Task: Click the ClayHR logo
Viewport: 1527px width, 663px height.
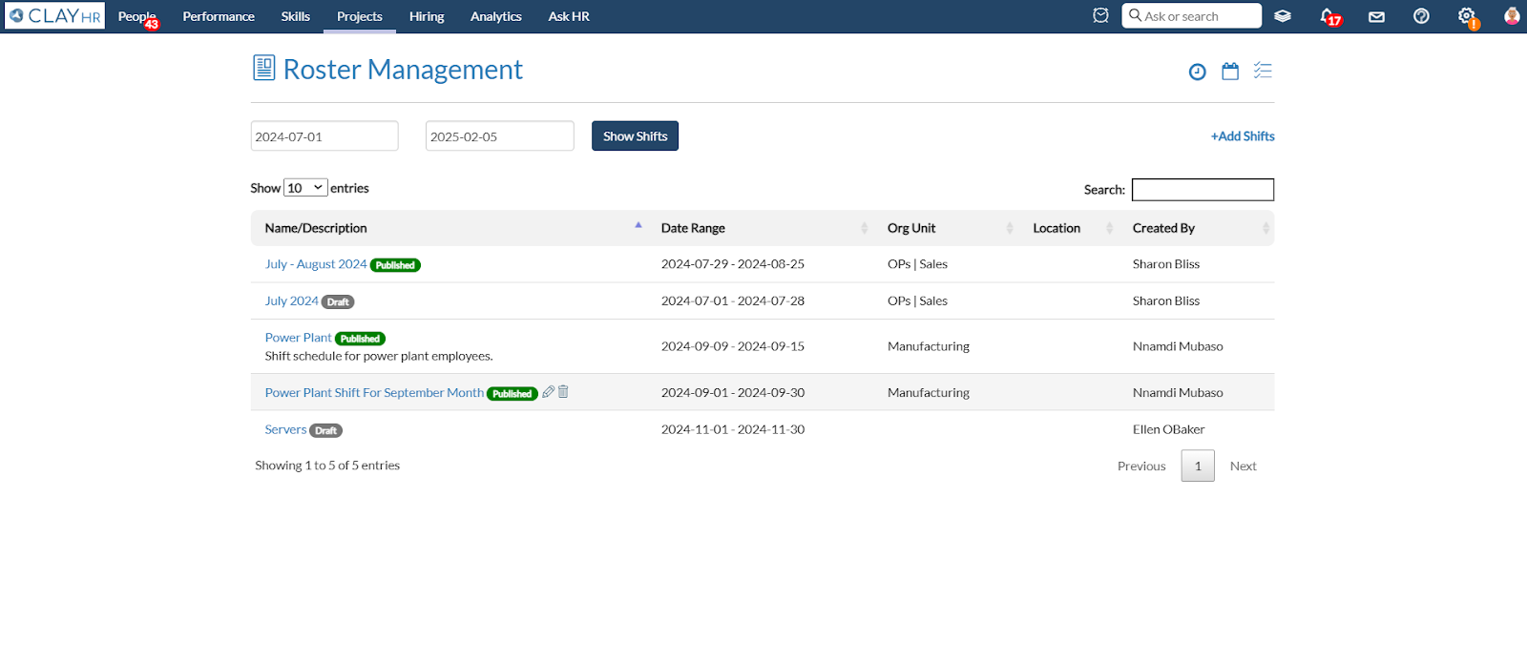Action: pyautogui.click(x=54, y=16)
